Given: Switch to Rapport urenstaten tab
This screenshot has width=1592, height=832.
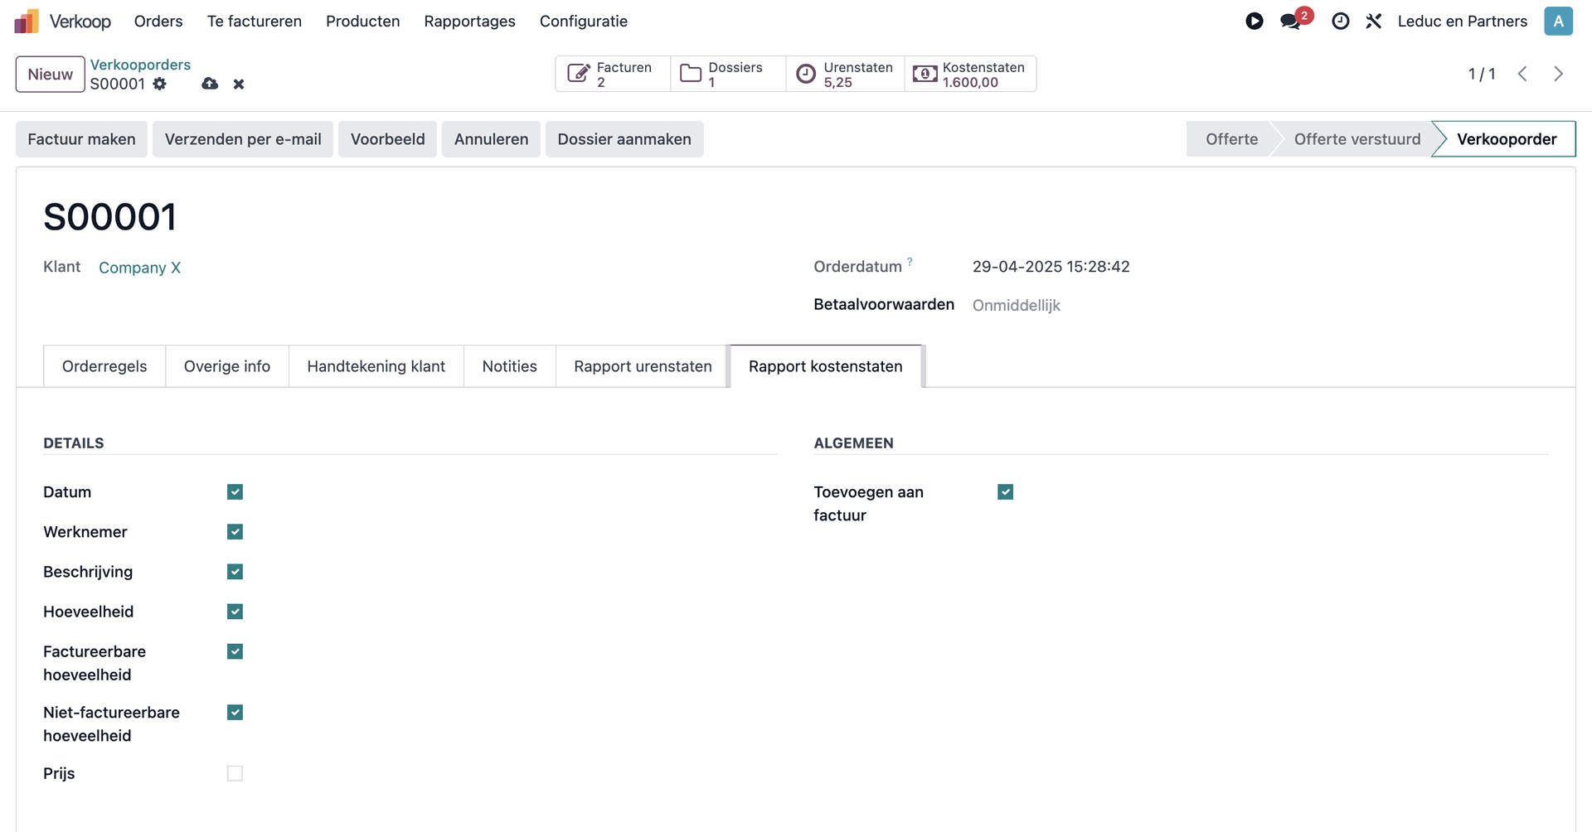Looking at the screenshot, I should click(643, 366).
